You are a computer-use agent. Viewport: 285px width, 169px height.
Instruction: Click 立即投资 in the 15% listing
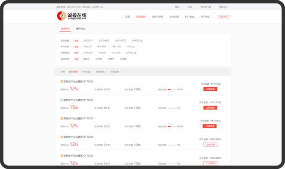tap(210, 108)
